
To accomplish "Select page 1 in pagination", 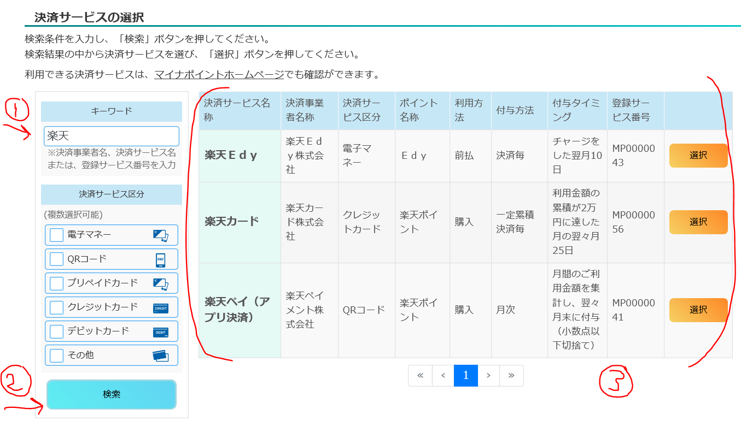I will click(466, 376).
